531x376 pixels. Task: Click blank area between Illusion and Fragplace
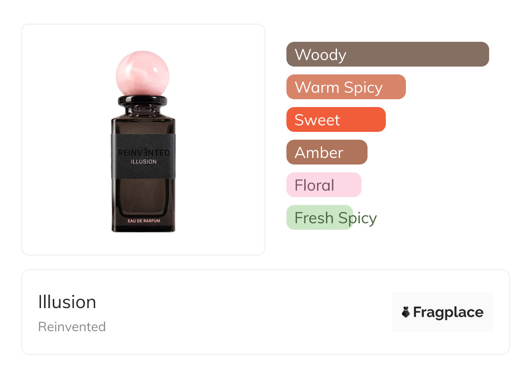coord(244,312)
